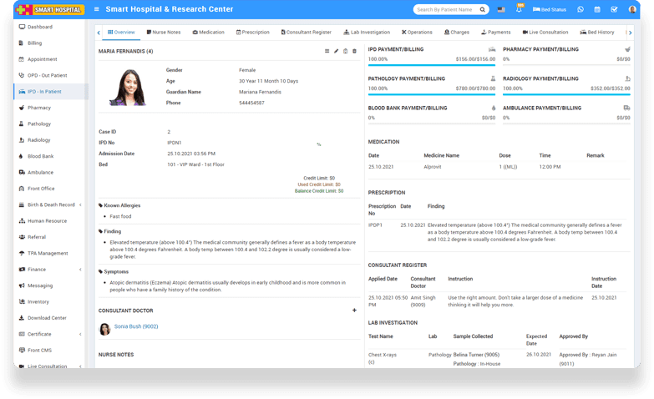This screenshot has height=399, width=654.
Task: Open the language flag selector
Action: pyautogui.click(x=501, y=10)
